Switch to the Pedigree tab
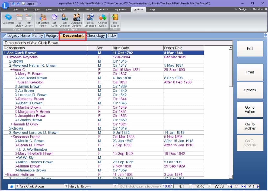The width and height of the screenshot is (268, 191). point(52,36)
